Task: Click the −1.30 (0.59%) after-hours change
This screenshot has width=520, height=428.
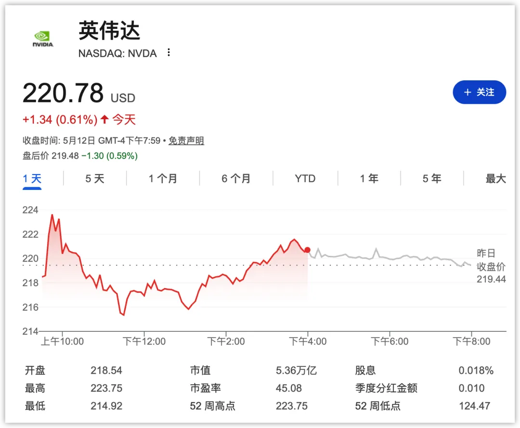Action: pos(109,156)
